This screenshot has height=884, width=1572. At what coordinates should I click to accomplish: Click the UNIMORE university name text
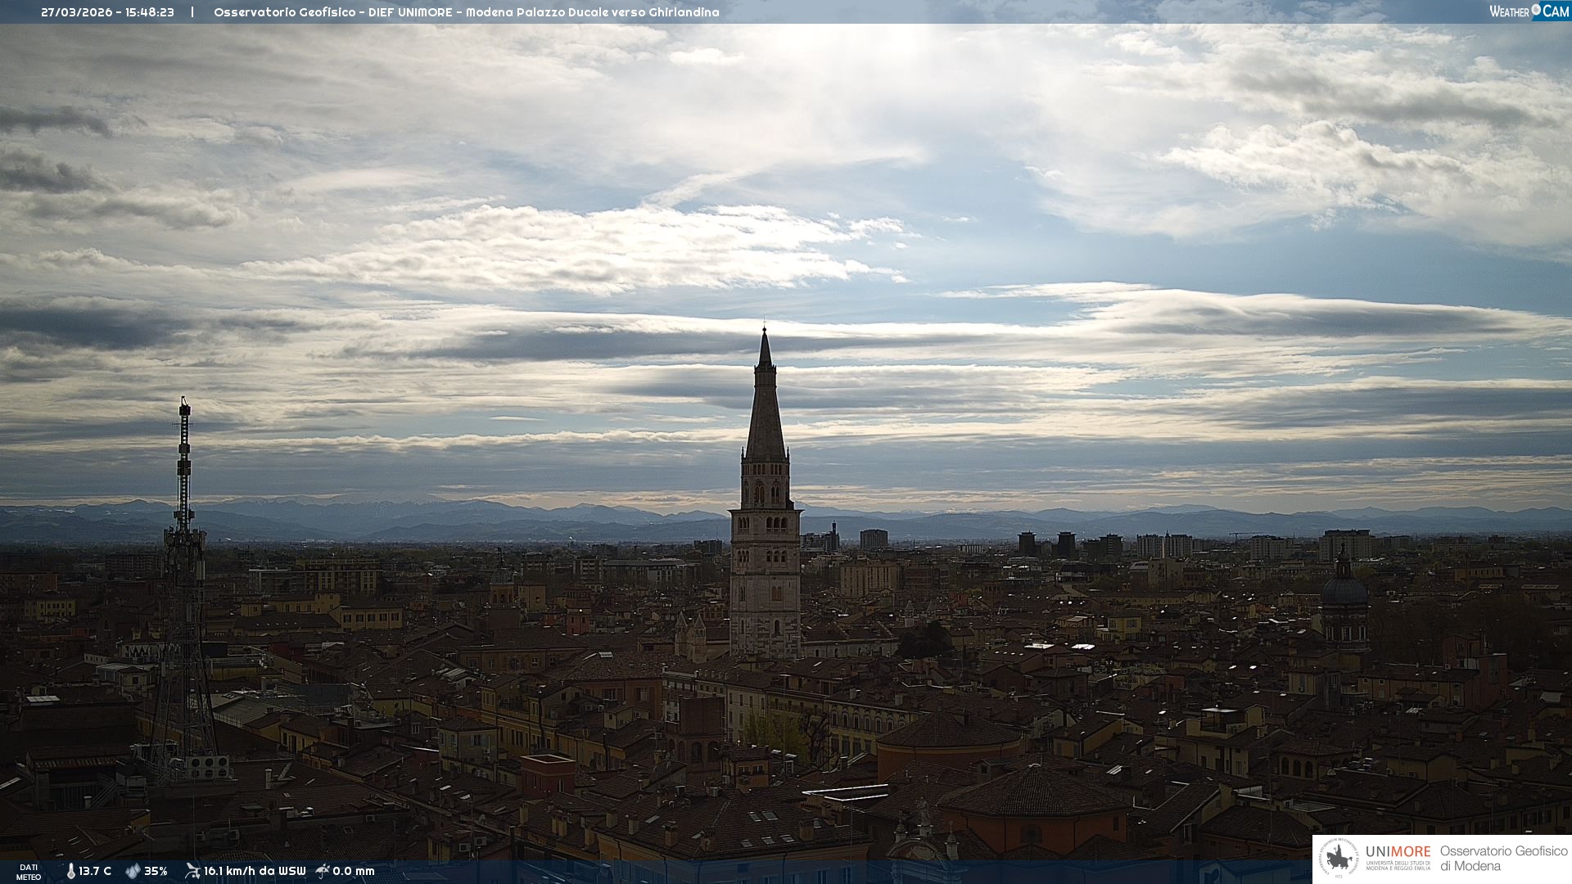point(1398,852)
